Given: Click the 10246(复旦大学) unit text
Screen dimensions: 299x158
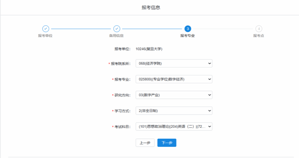Looking at the screenshot, I should [x=149, y=49].
